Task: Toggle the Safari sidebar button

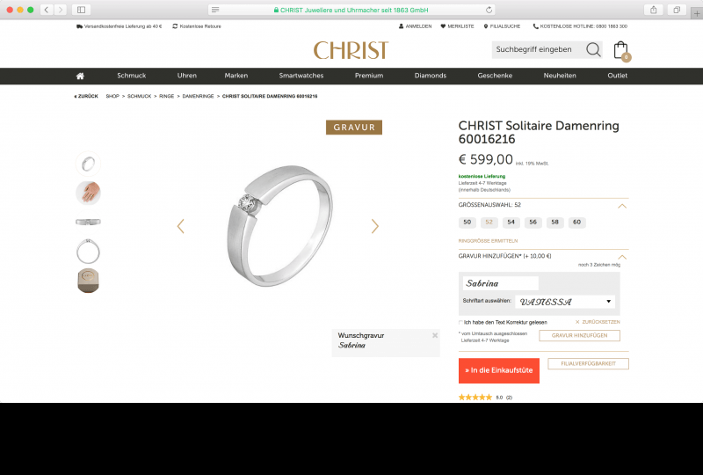Action: (x=81, y=10)
